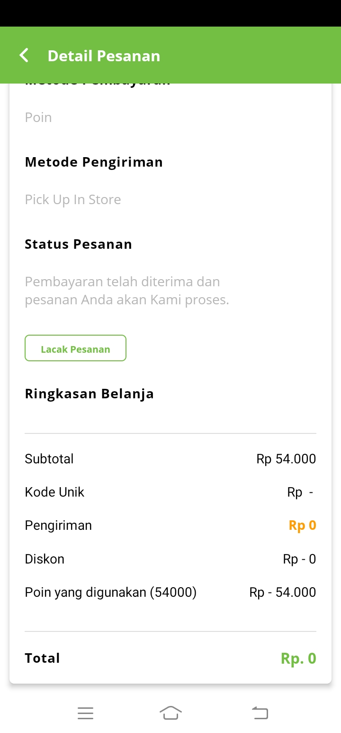Tap the Metode Pengiriman heading
The width and height of the screenshot is (341, 733).
94,162
